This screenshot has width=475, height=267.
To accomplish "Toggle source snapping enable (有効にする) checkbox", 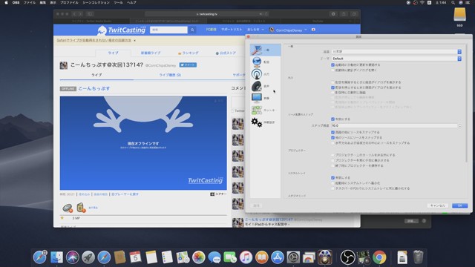I will pos(333,119).
